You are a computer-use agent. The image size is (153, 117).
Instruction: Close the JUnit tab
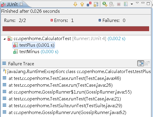21,4
